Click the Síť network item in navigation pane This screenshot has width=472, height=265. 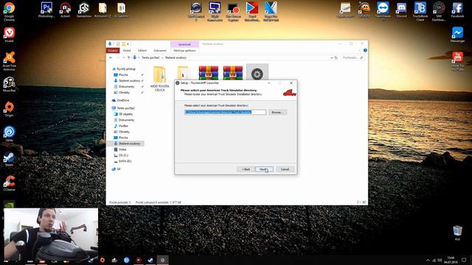[118, 169]
